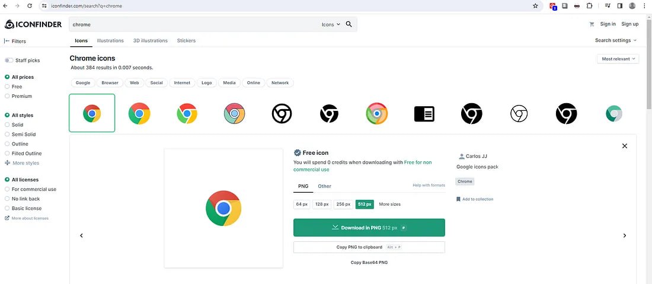Go to previous icon with left arrow
The height and width of the screenshot is (284, 652).
(x=82, y=235)
